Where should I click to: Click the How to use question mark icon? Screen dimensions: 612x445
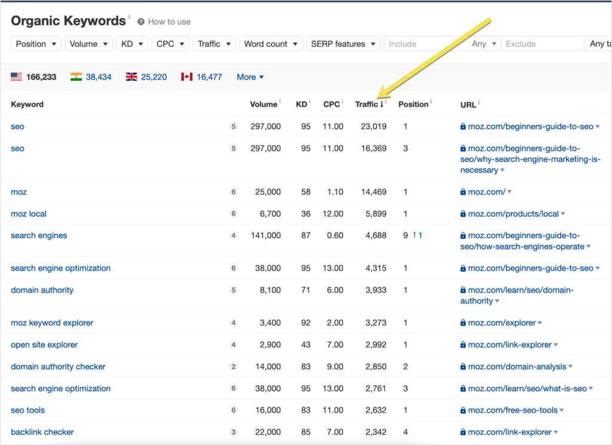pyautogui.click(x=141, y=22)
